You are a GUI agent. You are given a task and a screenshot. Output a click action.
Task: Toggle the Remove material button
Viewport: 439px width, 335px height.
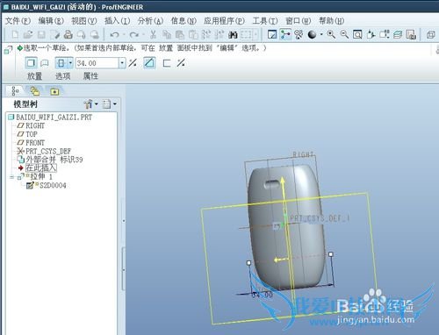click(149, 63)
